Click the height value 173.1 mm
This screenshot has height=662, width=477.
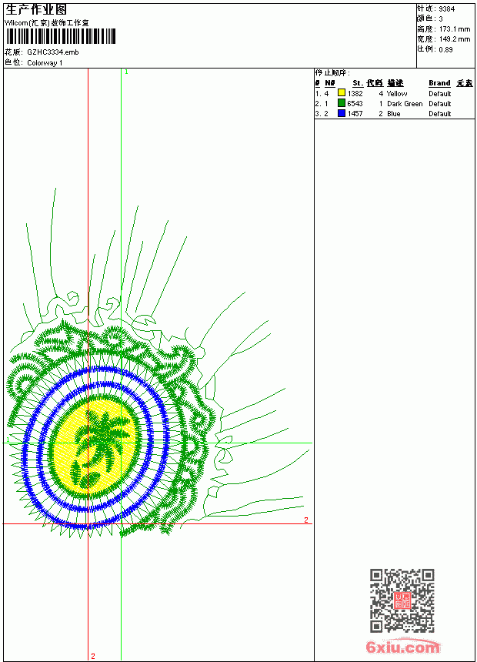(x=454, y=29)
